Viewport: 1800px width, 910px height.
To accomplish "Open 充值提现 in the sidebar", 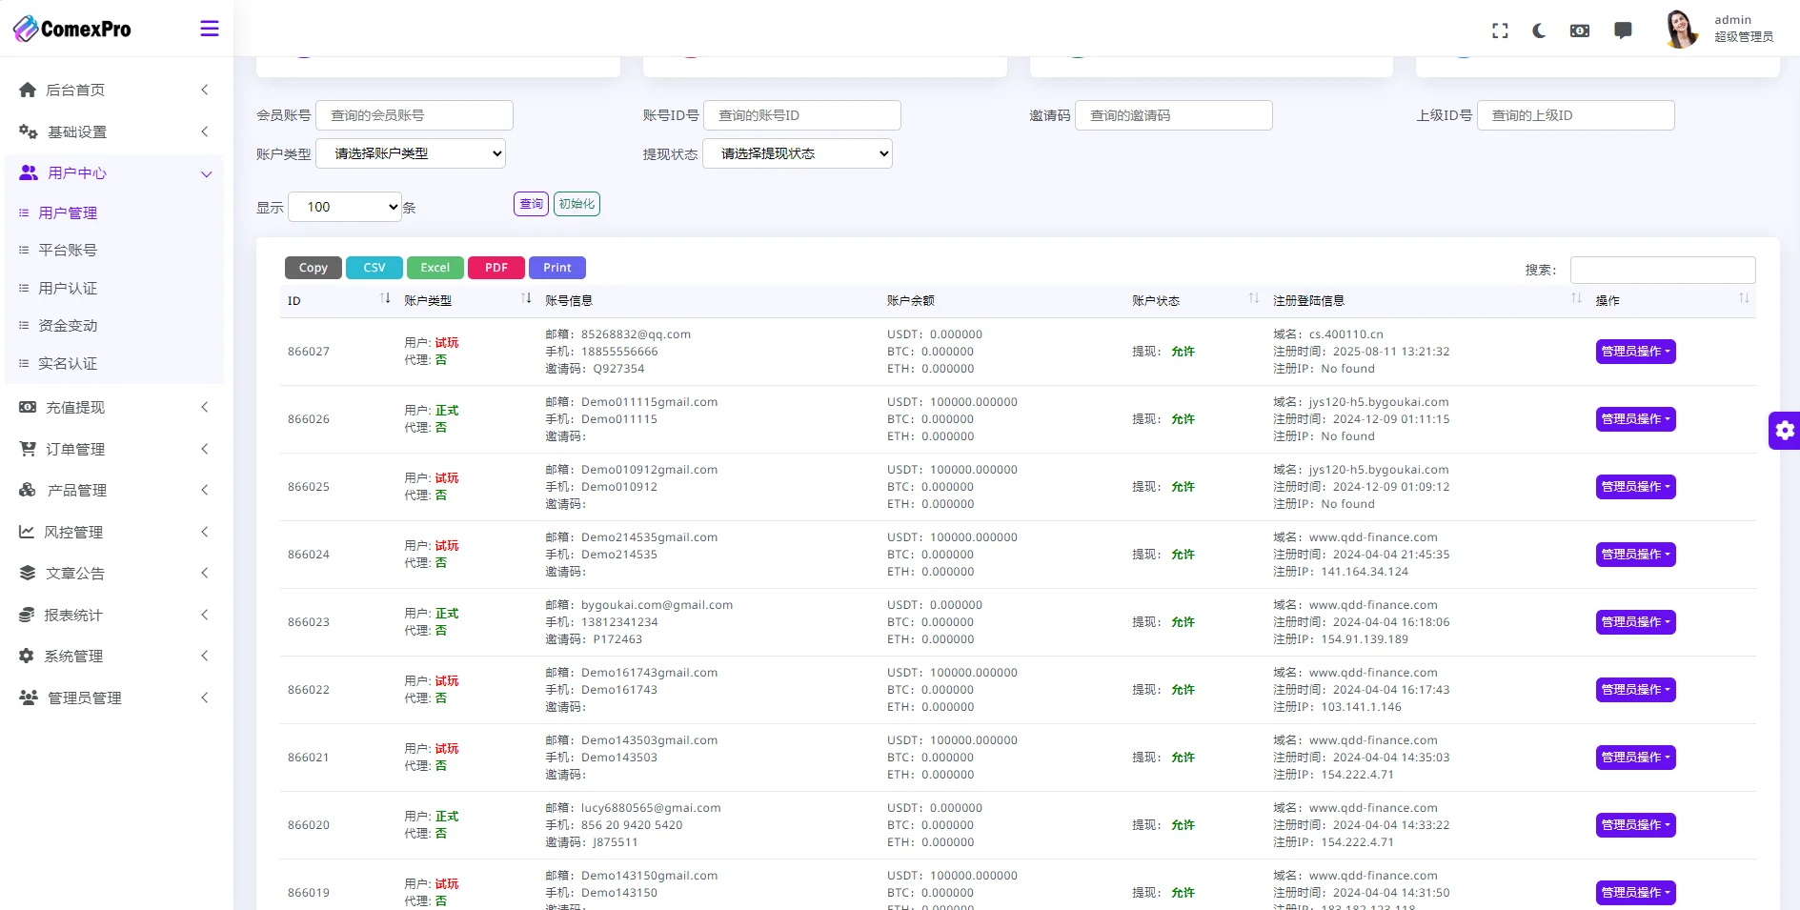I will (74, 407).
